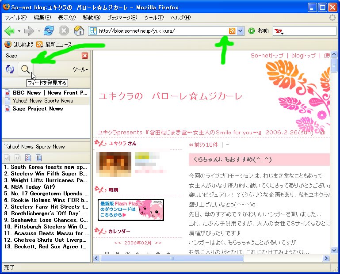Go to previous month with << in calendar

coord(118,243)
